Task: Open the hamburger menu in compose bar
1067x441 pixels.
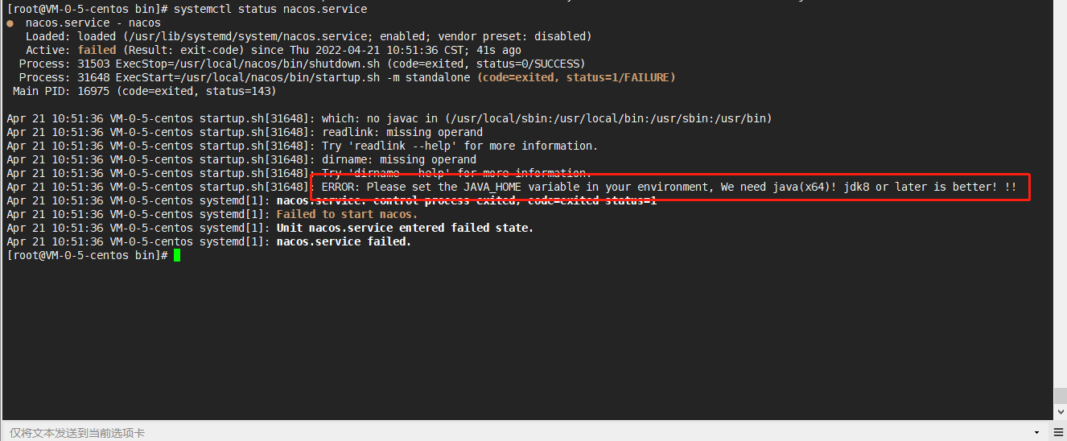Action: click(x=1060, y=432)
